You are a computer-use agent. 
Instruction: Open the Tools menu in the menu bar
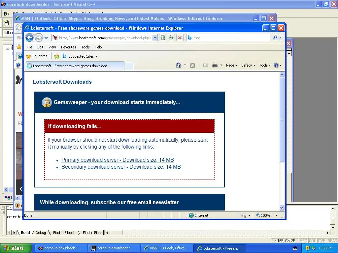pos(85,47)
